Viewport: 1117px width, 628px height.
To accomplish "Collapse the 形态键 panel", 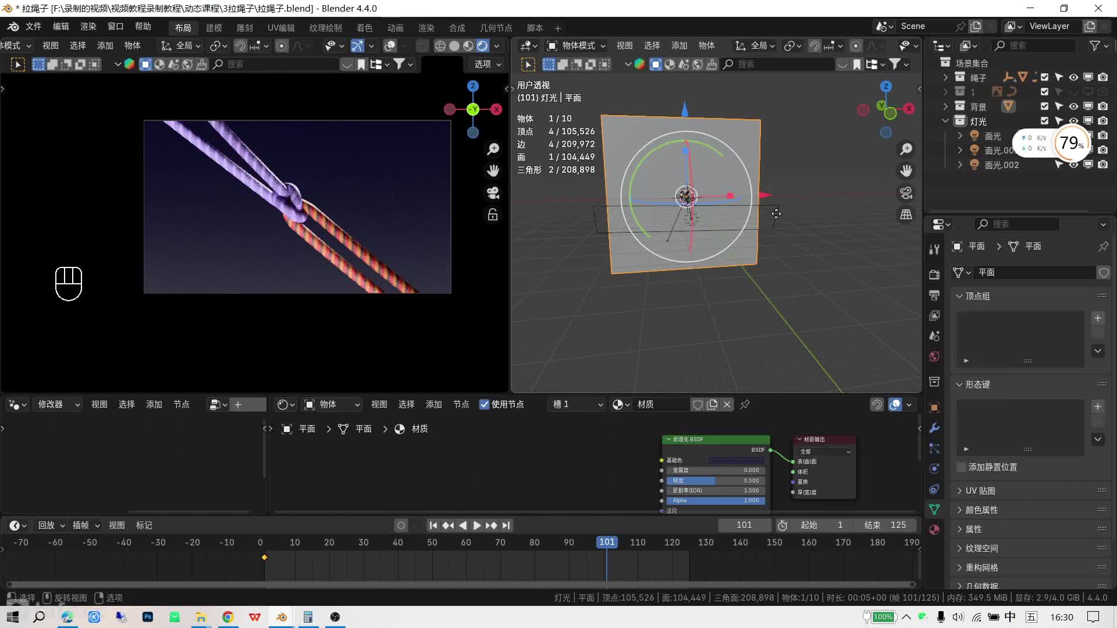I will pos(959,384).
